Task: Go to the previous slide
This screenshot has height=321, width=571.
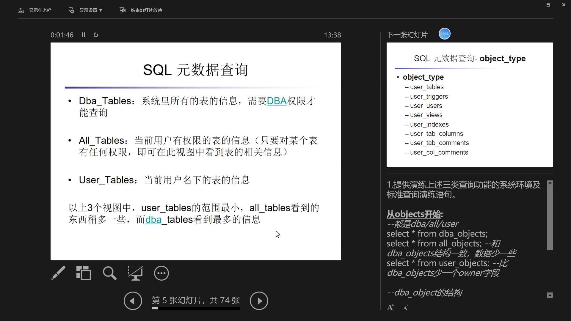Action: (x=133, y=301)
